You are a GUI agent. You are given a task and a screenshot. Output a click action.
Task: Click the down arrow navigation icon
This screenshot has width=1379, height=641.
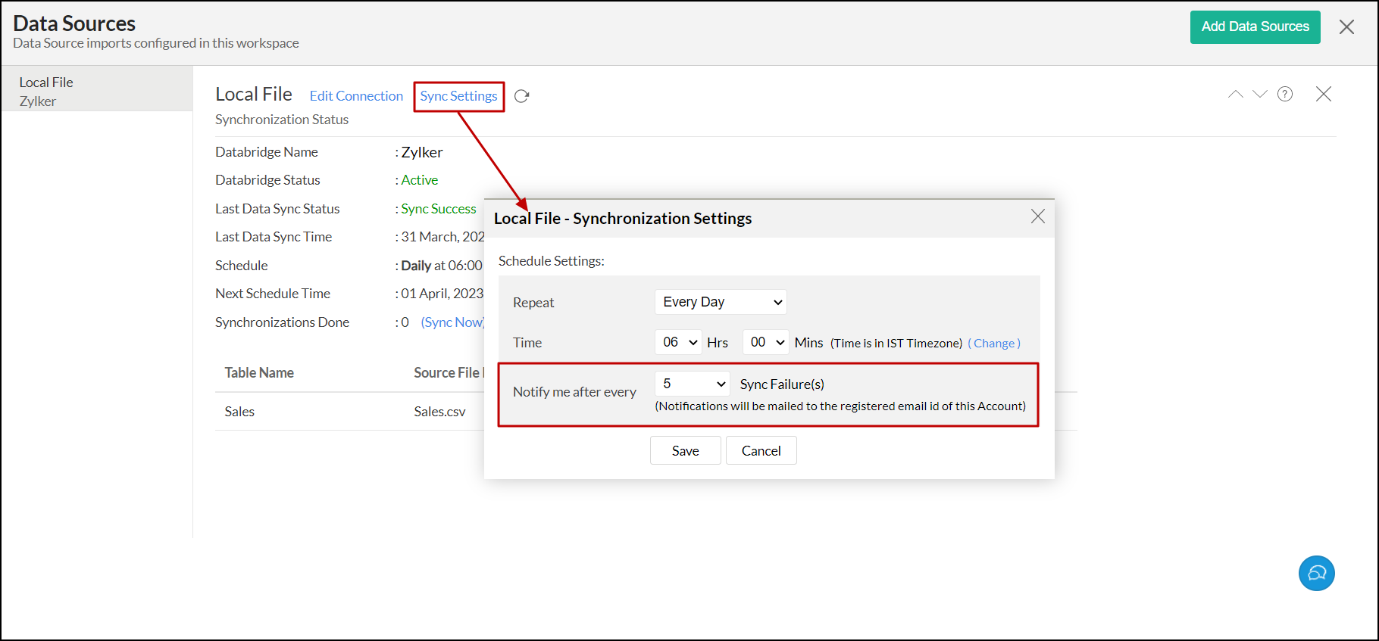click(1259, 94)
